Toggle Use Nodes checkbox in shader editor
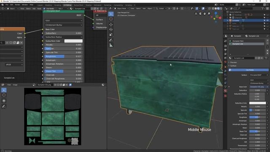 point(44,8)
